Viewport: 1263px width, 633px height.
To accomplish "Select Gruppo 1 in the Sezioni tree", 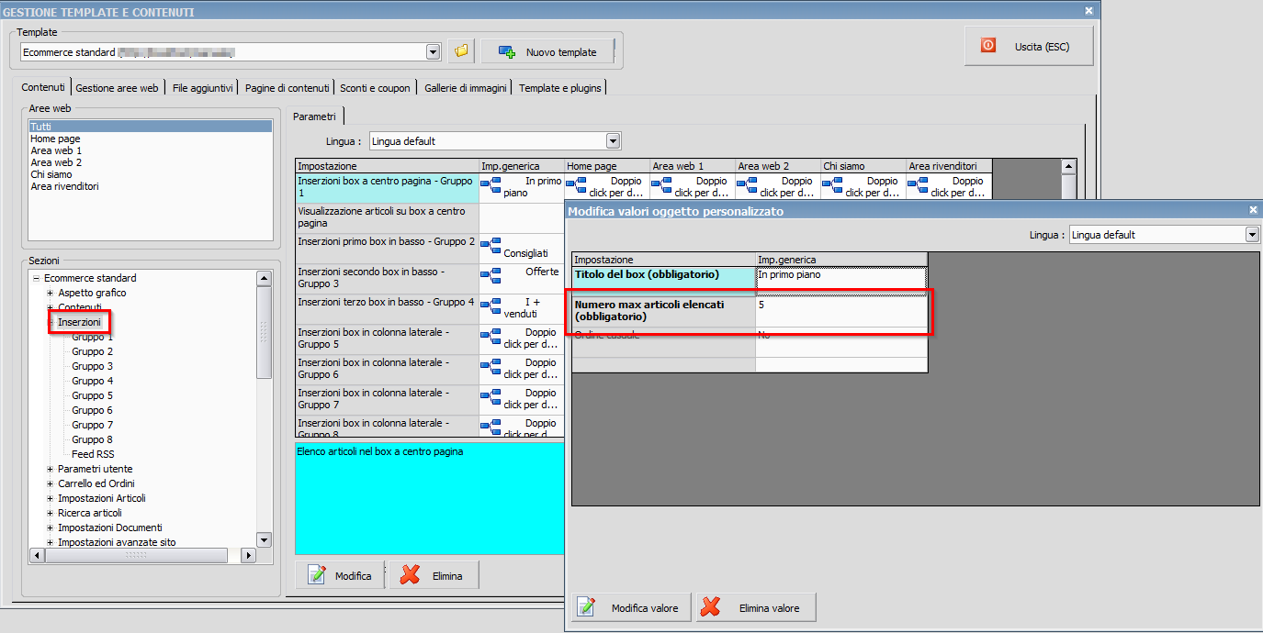I will click(93, 337).
